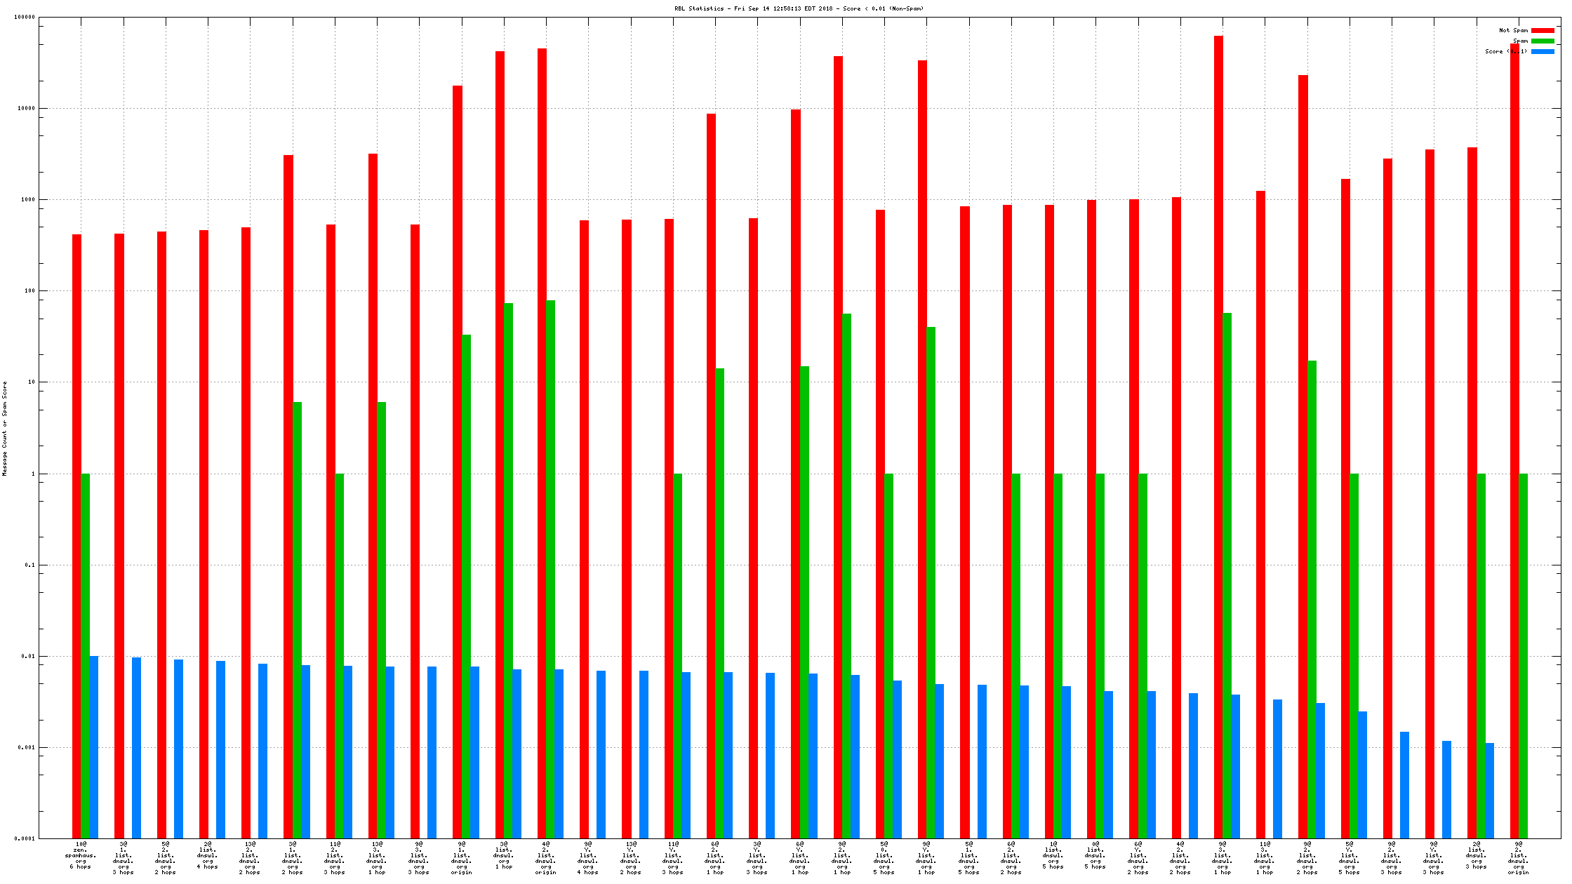Click the 'Spam' legend label

coord(1520,41)
